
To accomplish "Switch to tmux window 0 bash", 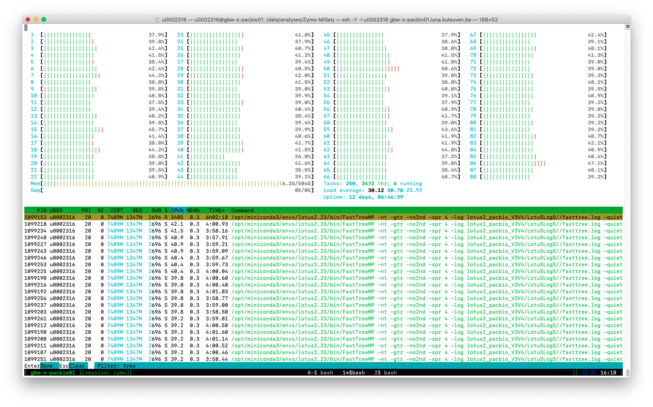I will [x=320, y=373].
